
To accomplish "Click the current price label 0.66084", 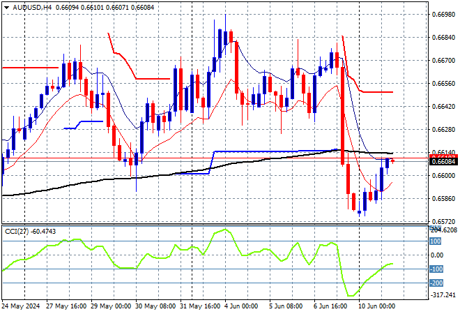I will pos(443,162).
